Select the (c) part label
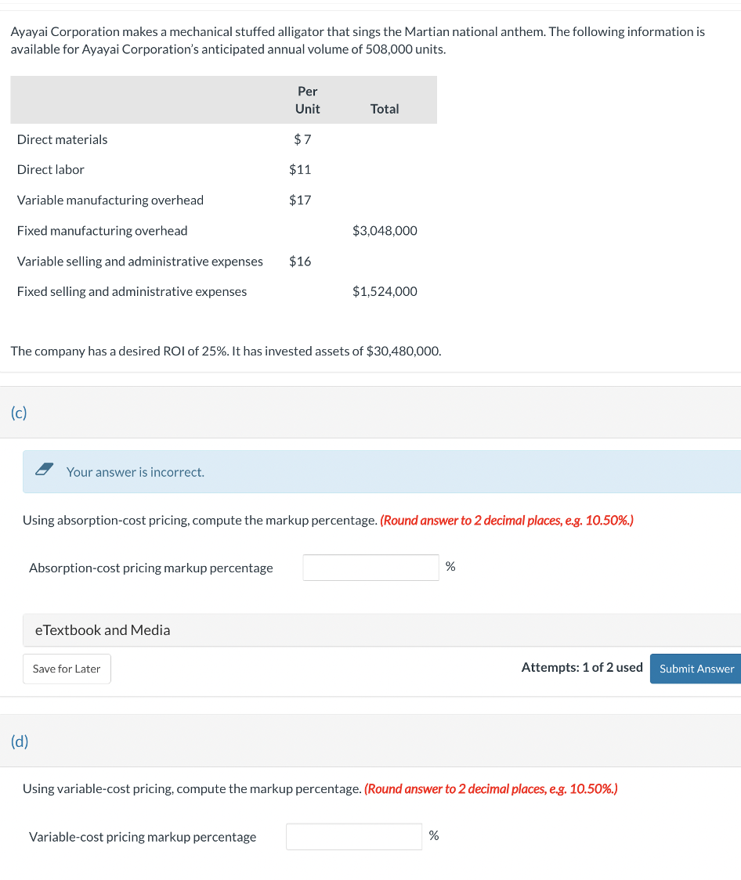The image size is (741, 880). point(17,412)
